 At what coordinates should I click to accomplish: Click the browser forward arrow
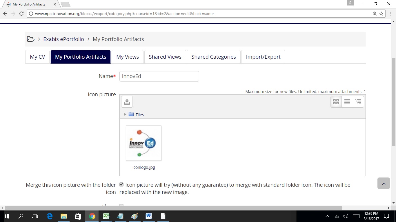point(13,14)
